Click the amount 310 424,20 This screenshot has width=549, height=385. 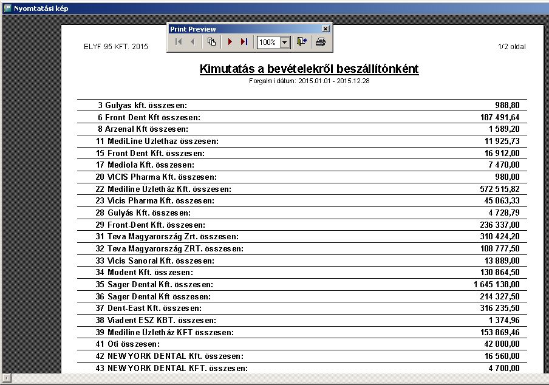(x=500, y=237)
